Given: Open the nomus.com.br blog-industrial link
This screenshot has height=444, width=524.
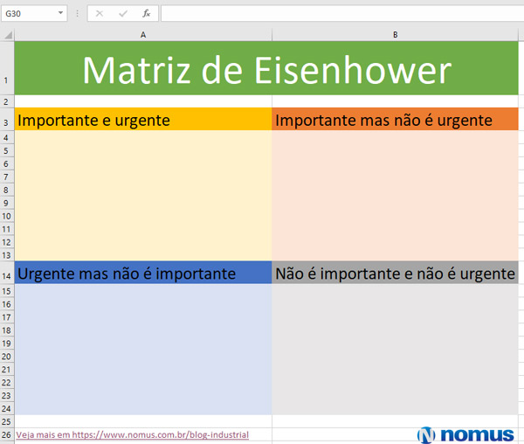Looking at the screenshot, I should pyautogui.click(x=132, y=434).
